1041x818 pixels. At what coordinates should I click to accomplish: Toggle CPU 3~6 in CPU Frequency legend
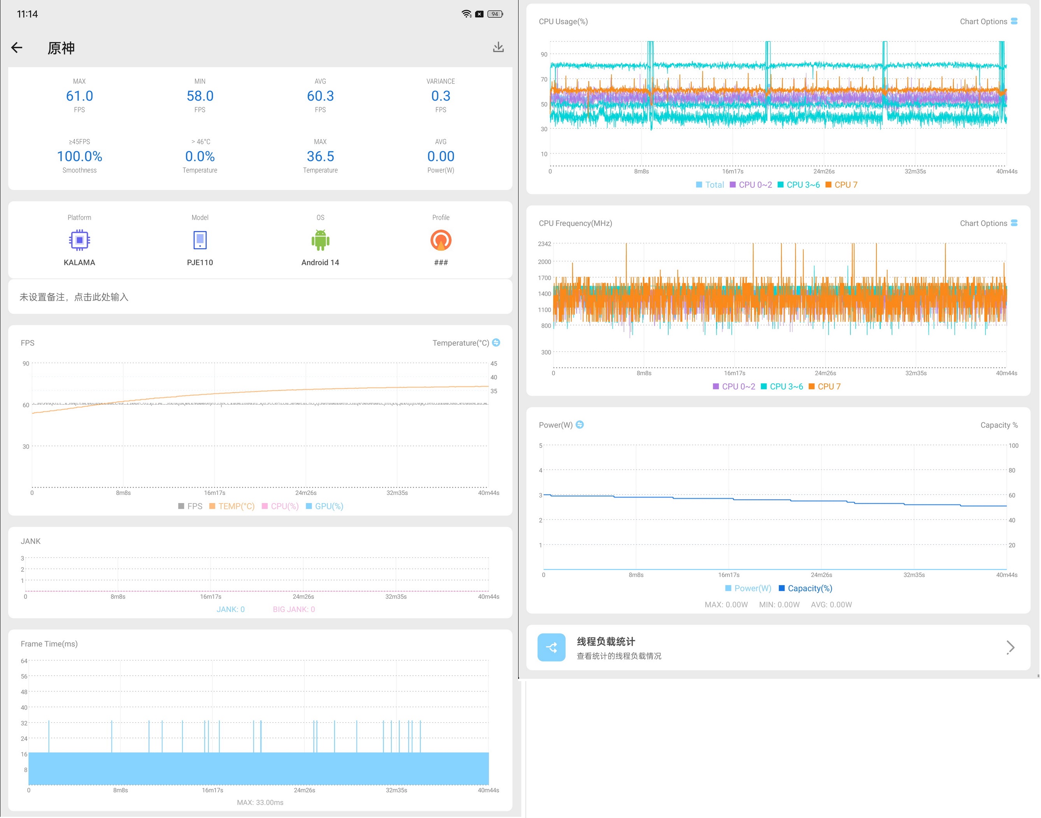click(x=782, y=386)
